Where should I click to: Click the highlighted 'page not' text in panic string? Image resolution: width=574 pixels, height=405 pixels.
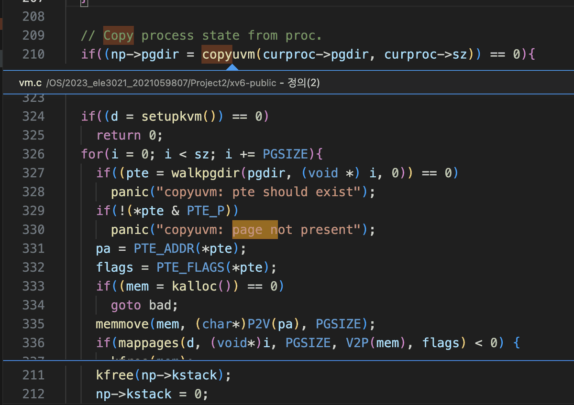coord(255,230)
